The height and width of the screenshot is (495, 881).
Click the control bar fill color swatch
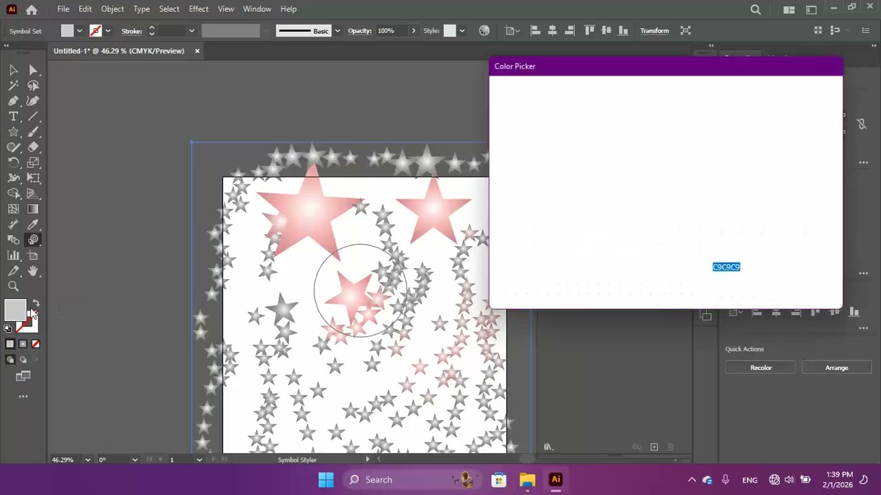[x=67, y=30]
